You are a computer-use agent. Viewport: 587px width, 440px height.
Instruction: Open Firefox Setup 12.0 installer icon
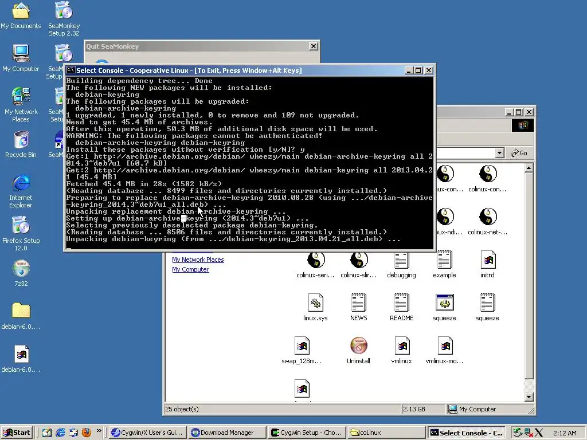[x=21, y=234]
